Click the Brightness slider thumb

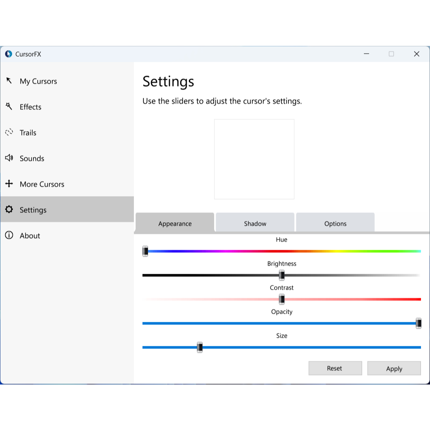pyautogui.click(x=282, y=276)
